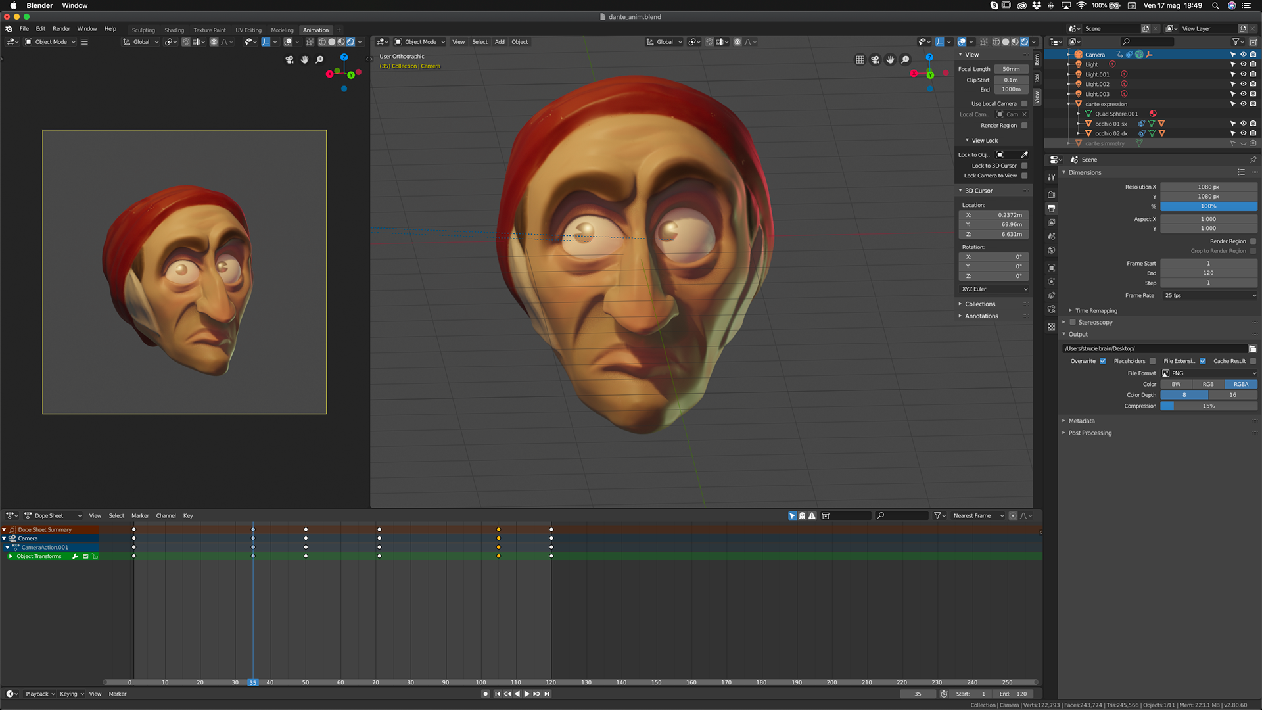The width and height of the screenshot is (1262, 710).
Task: Enable Lock to 3D Cursor checkbox
Action: click(1024, 166)
